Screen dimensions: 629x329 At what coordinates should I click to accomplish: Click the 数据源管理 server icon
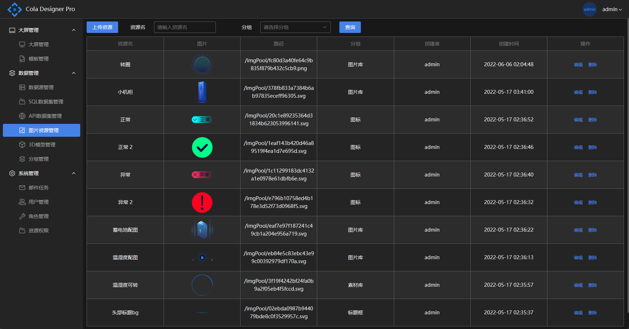[22, 87]
